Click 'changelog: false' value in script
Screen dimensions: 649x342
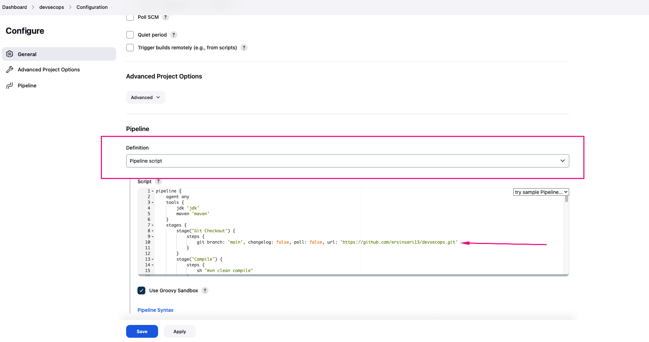coord(269,242)
